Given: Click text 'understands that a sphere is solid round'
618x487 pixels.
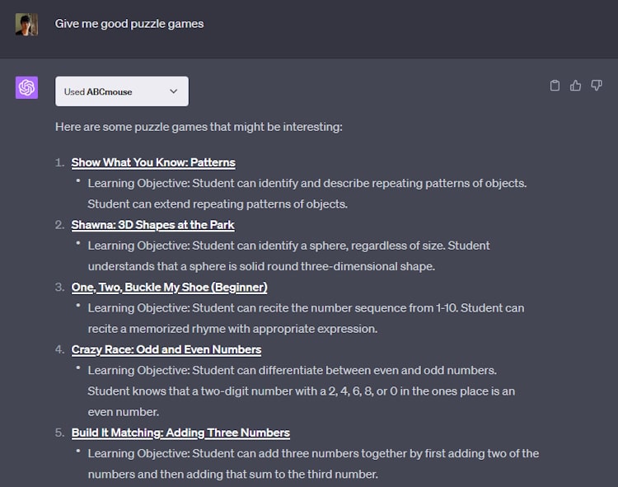Looking at the screenshot, I should coord(193,266).
